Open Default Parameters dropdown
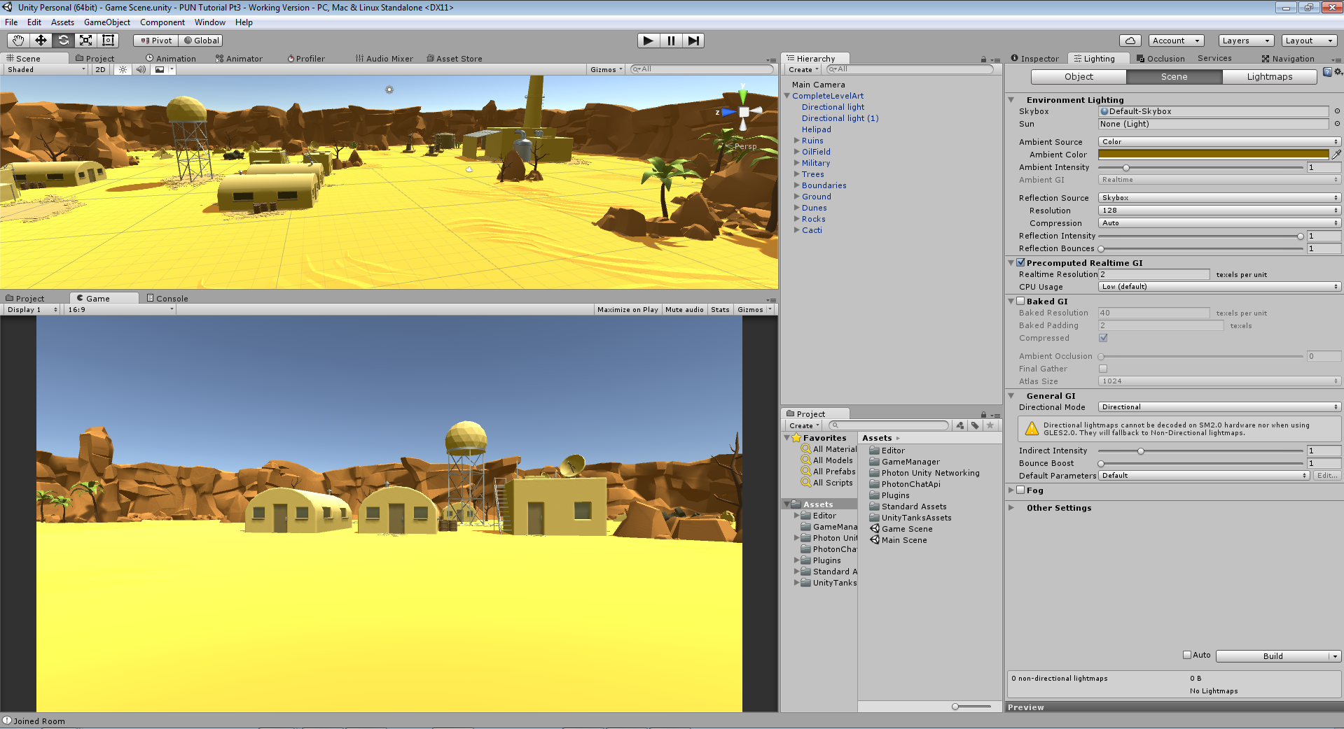Viewport: 1344px width, 729px height. [1204, 476]
